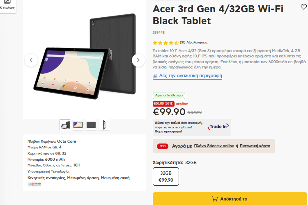This screenshot has height=205, width=308.
Task: Click the shopping cart icon on yellow button
Action: pos(215,199)
